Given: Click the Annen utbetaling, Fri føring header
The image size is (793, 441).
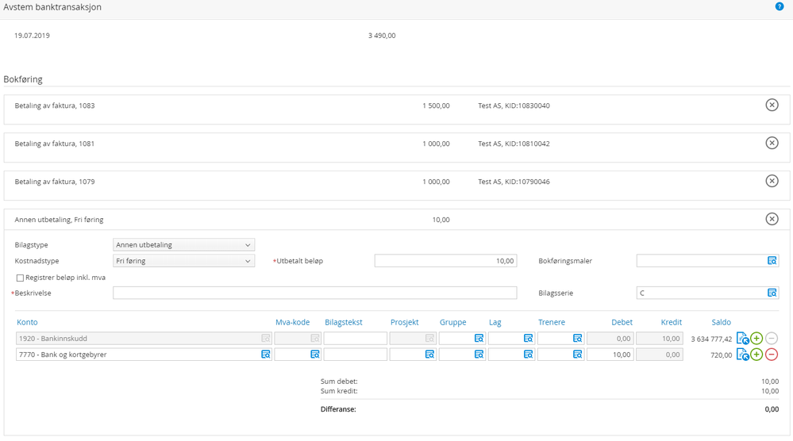Looking at the screenshot, I should [x=60, y=220].
